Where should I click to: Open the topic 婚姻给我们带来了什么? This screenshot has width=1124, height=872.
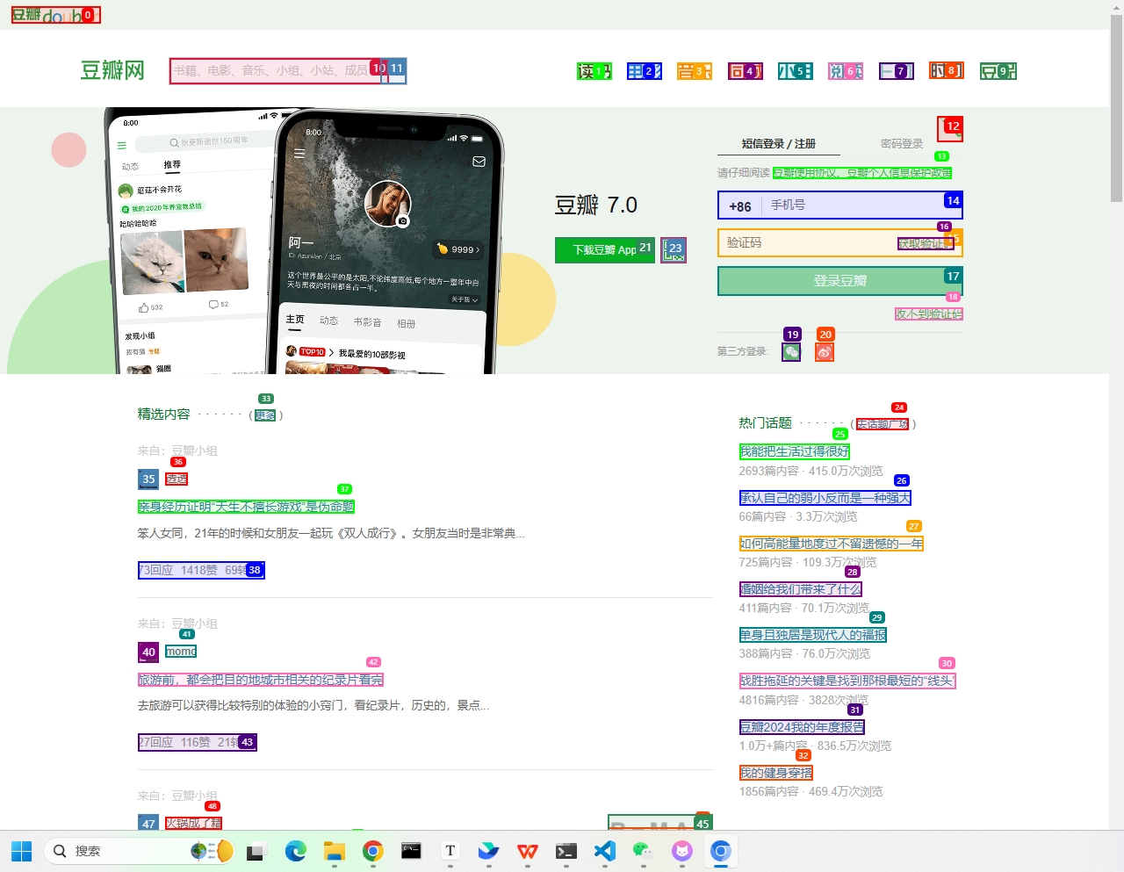[x=800, y=589]
